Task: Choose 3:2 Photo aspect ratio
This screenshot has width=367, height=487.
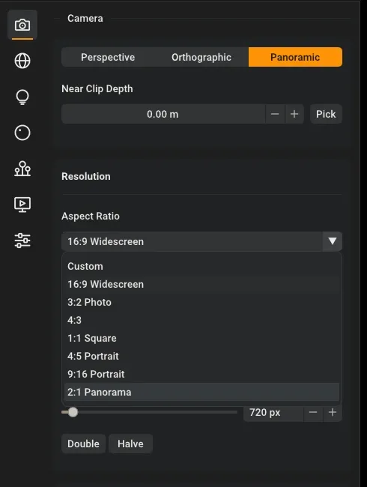Action: click(x=201, y=302)
